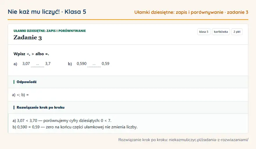The width and height of the screenshot is (256, 149).
Task: Click the 'Nie każ mu liczyć! · Klasa 5' header title
Action: [47, 12]
